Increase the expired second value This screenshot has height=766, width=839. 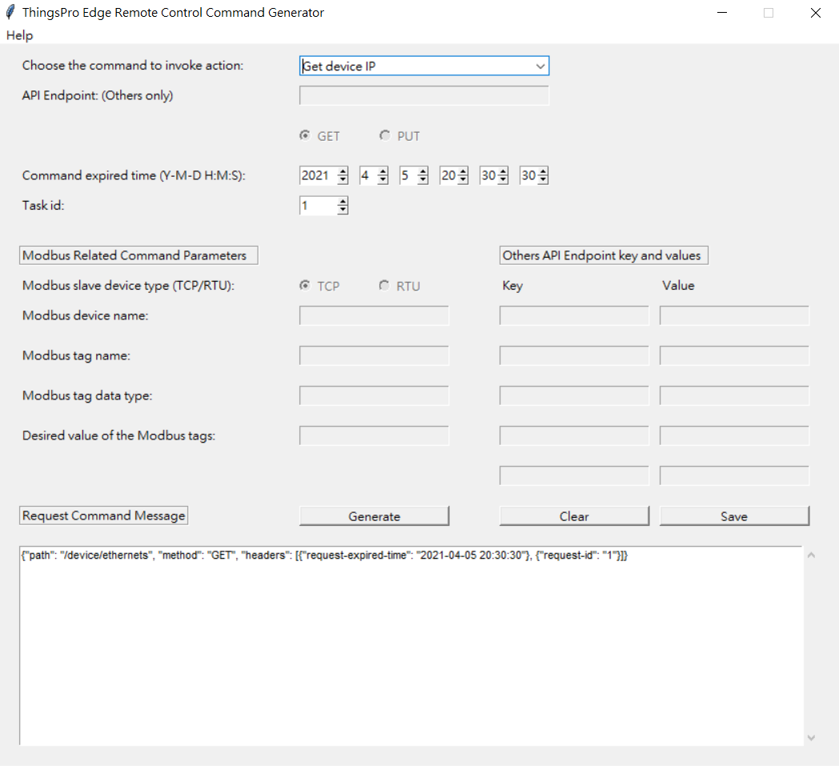click(x=543, y=171)
